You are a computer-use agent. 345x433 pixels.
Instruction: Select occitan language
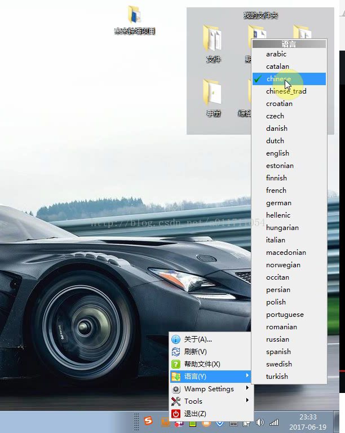[289, 277]
